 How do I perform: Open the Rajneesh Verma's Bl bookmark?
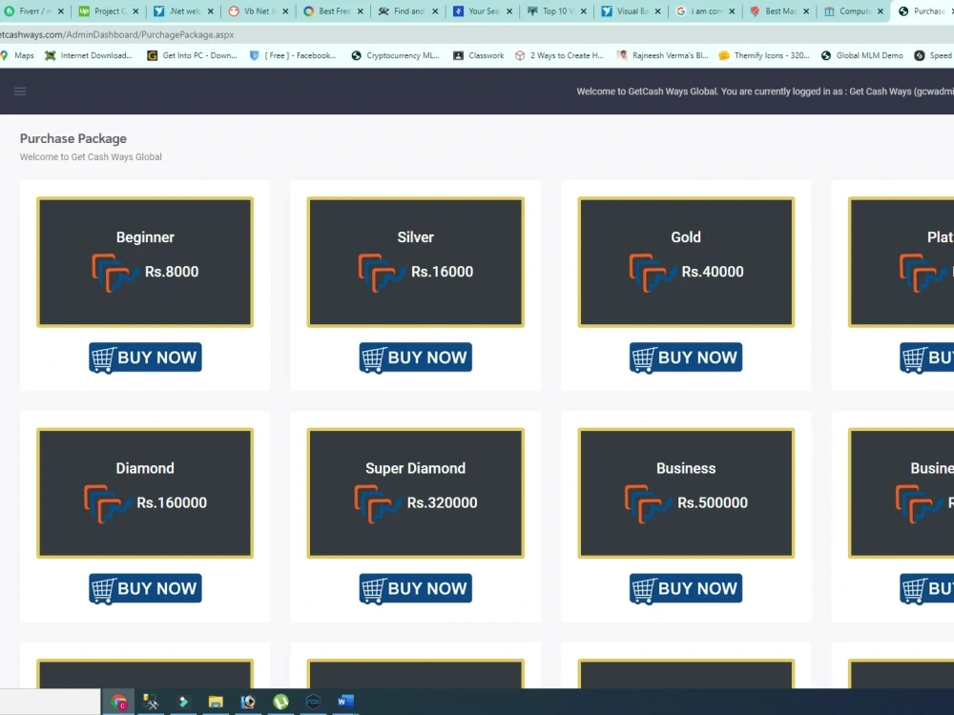[663, 55]
